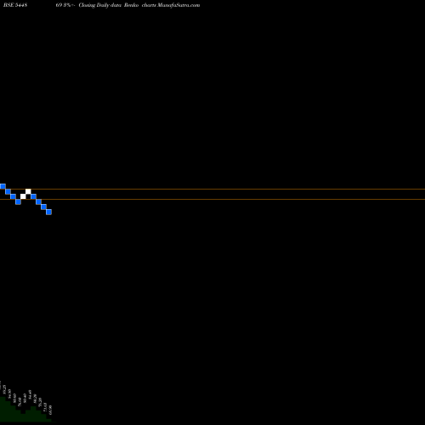Click the 'BSE 5448' header text
425x425 pixels.
point(15,5)
